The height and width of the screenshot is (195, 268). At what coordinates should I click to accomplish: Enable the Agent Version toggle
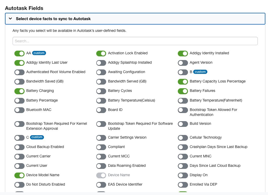tap(183, 63)
